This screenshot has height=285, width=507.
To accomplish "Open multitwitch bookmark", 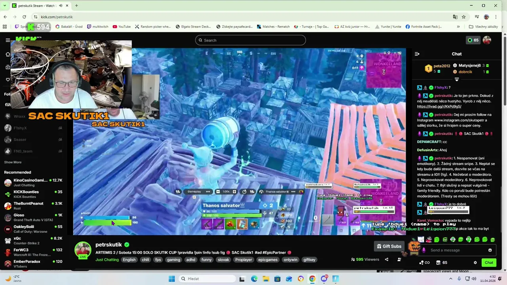I will click(x=97, y=27).
